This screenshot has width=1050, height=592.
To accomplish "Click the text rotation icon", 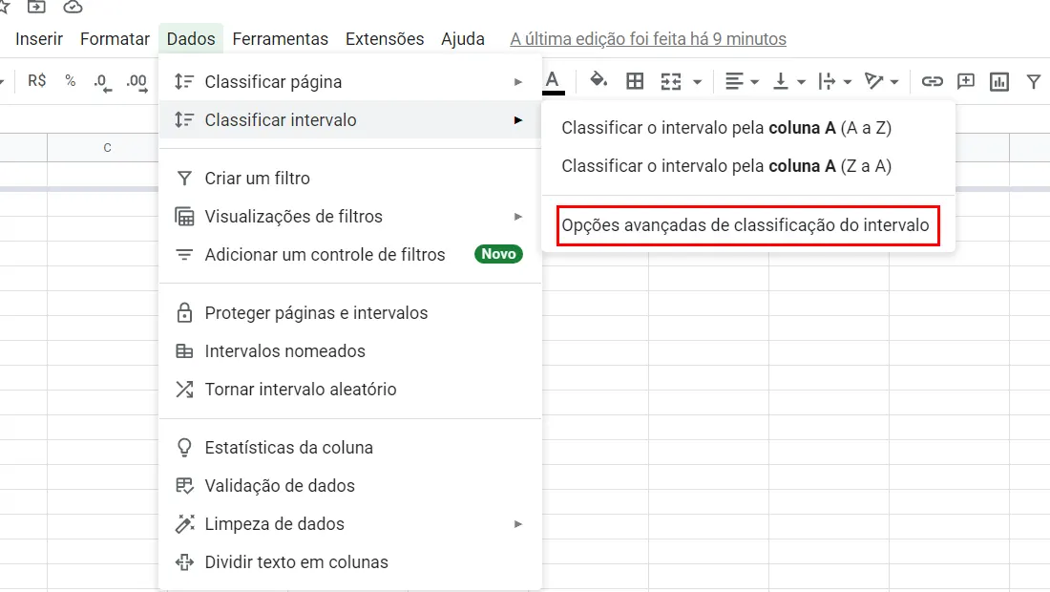I will (873, 82).
